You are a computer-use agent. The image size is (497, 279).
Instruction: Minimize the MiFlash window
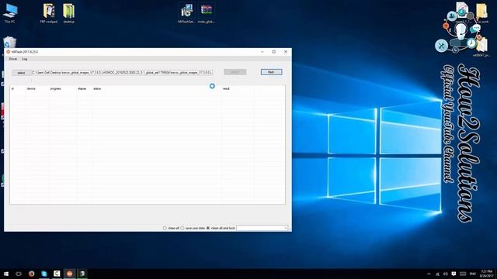262,52
